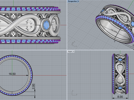Select the 8.00 width dimension text

coord(120,97)
